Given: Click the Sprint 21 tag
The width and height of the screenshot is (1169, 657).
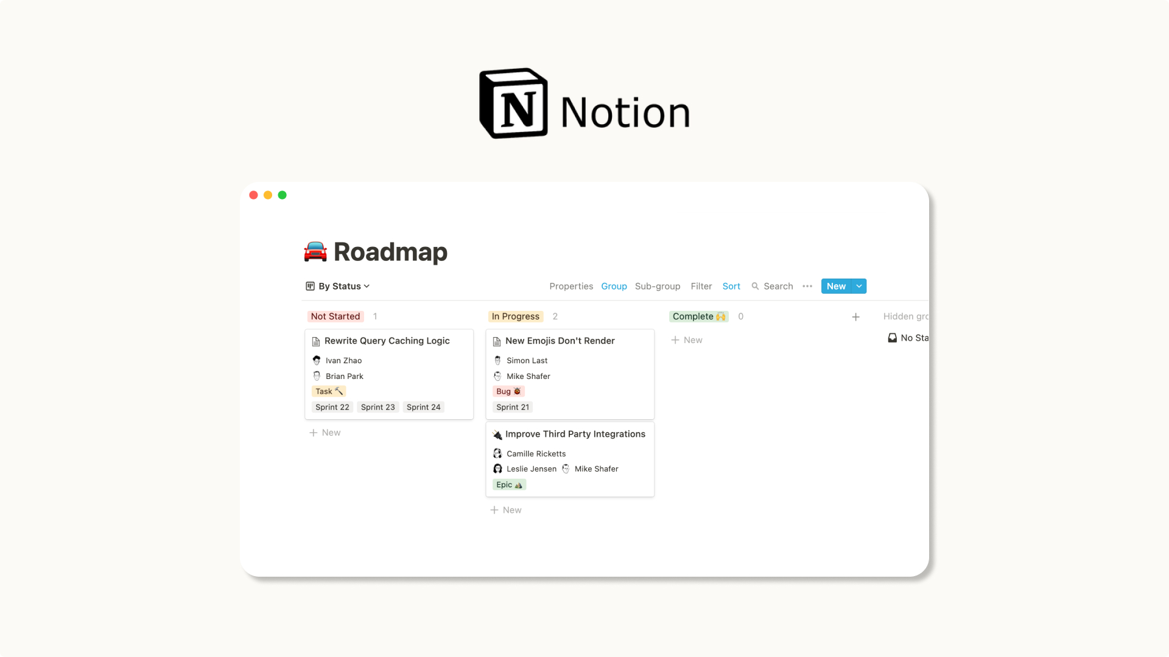Looking at the screenshot, I should pos(513,407).
